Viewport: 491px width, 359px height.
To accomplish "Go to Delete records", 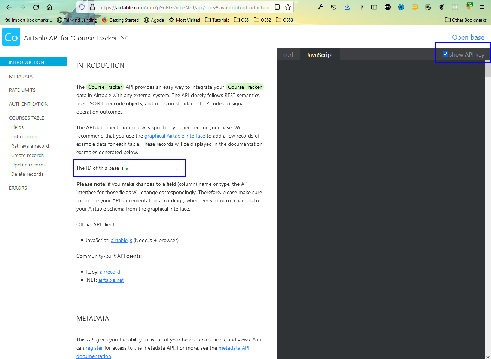I will point(27,174).
